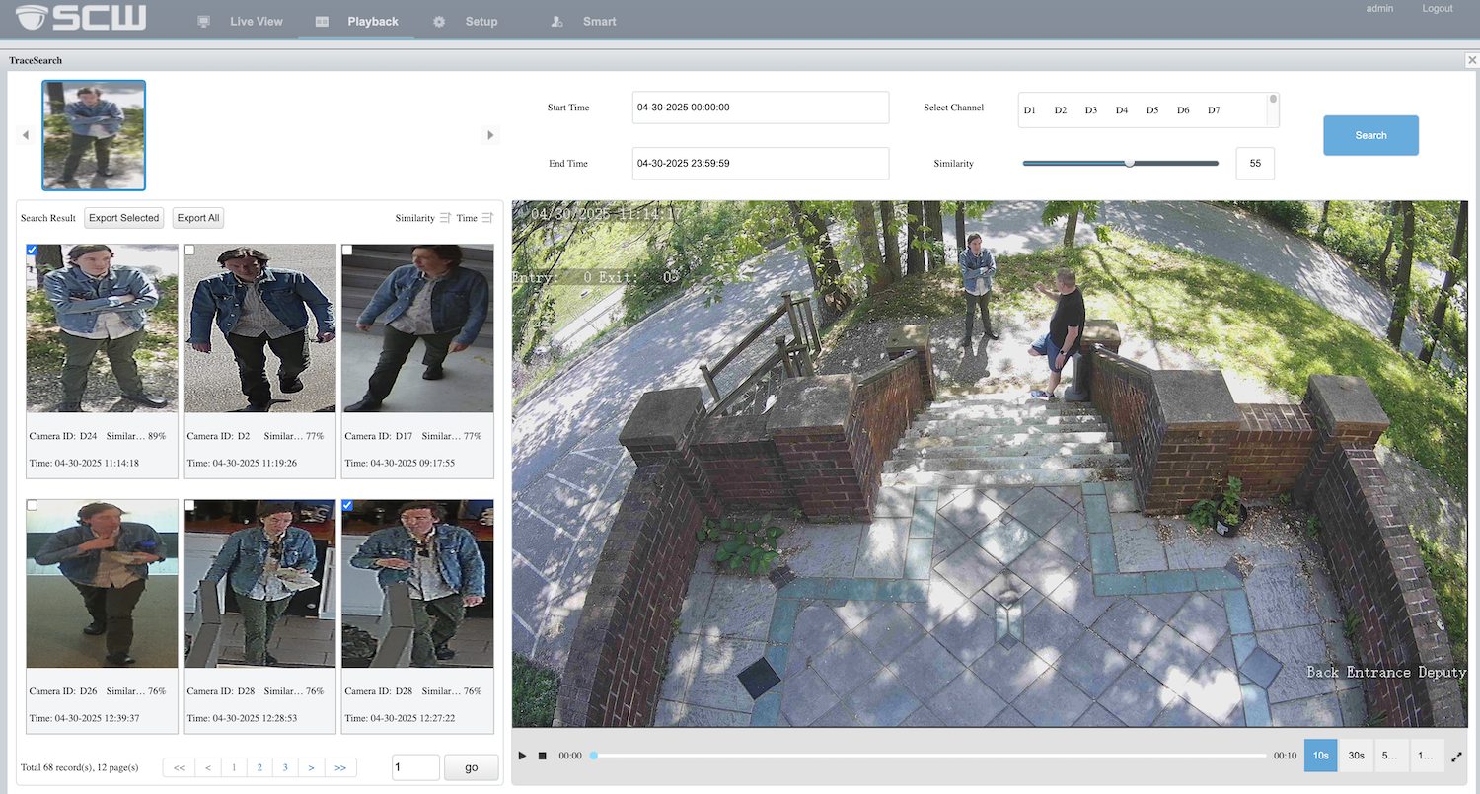Go to the last results page

tap(339, 767)
